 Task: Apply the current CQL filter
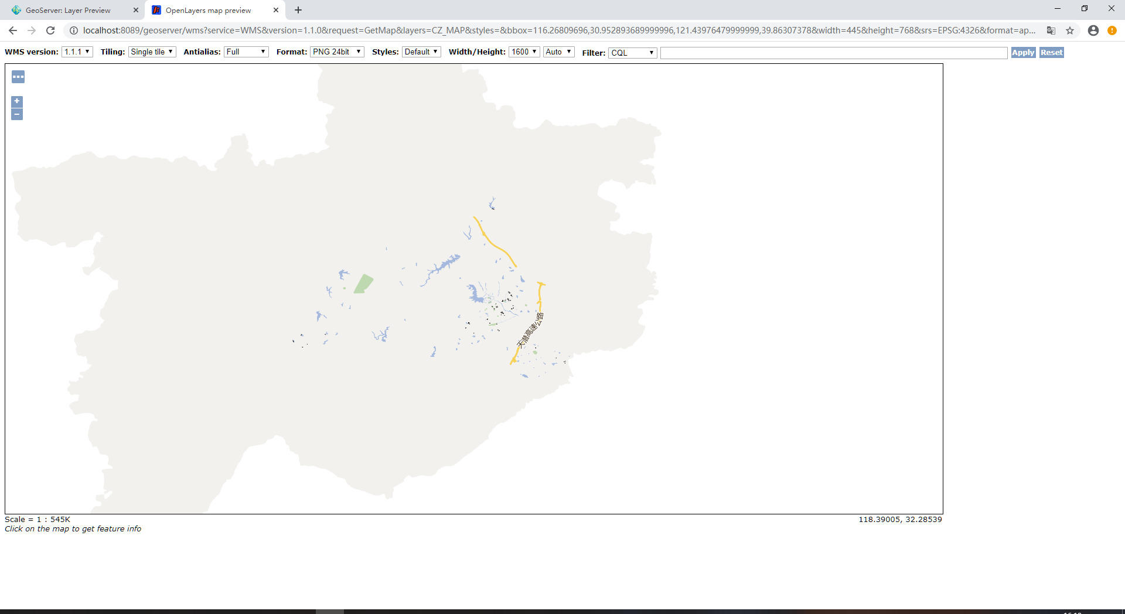coord(1022,52)
